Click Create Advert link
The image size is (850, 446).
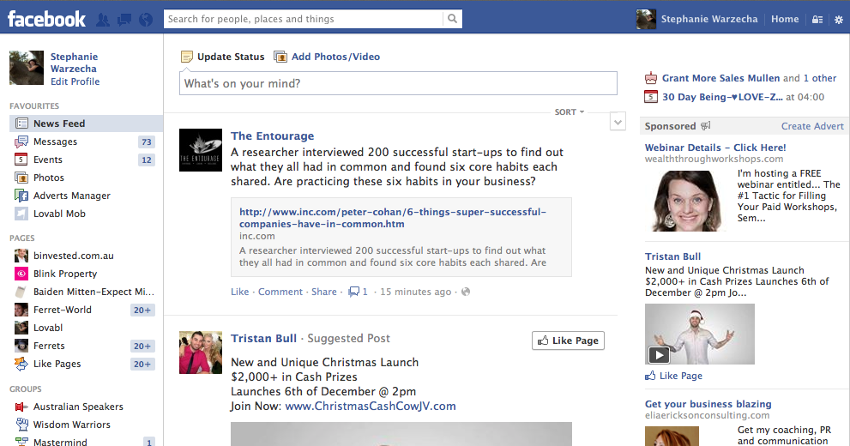point(812,126)
